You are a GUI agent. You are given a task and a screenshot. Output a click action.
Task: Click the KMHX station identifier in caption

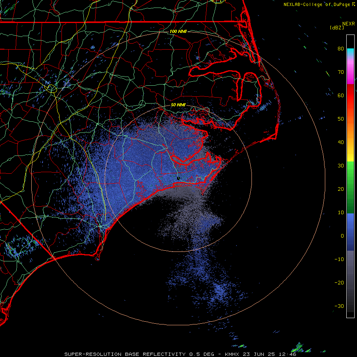[x=233, y=354]
